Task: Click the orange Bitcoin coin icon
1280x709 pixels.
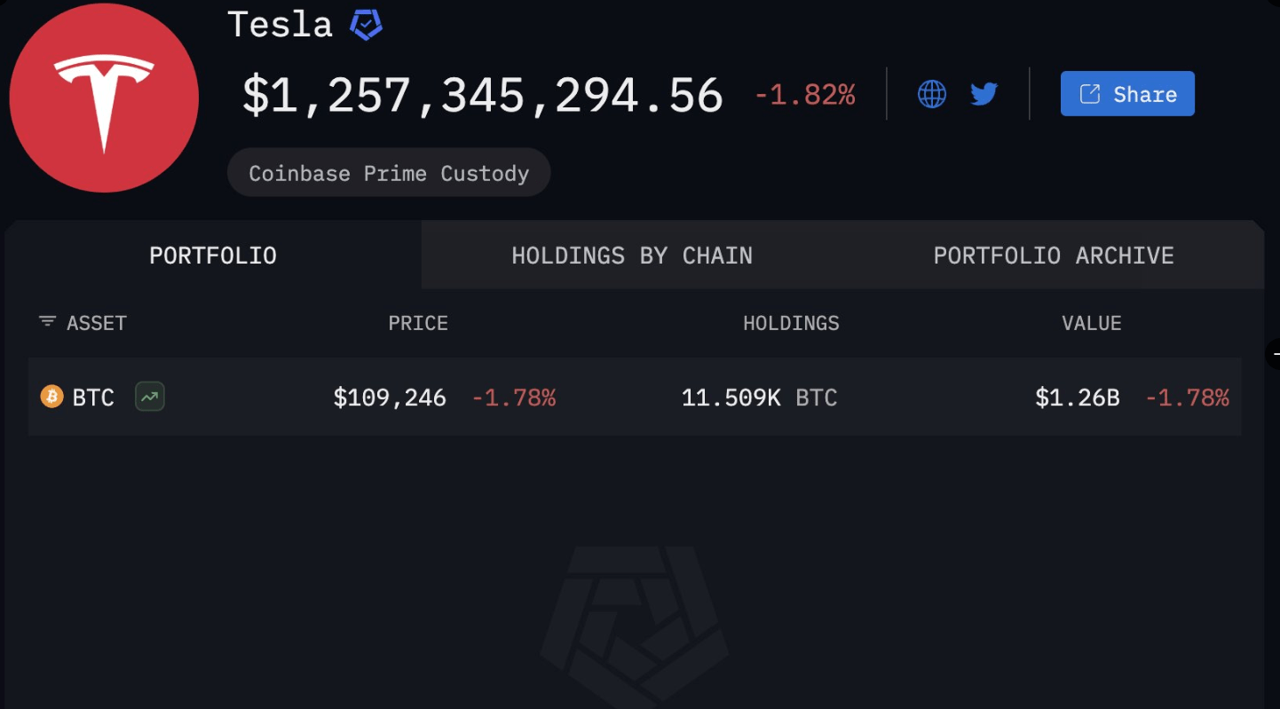Action: (52, 396)
